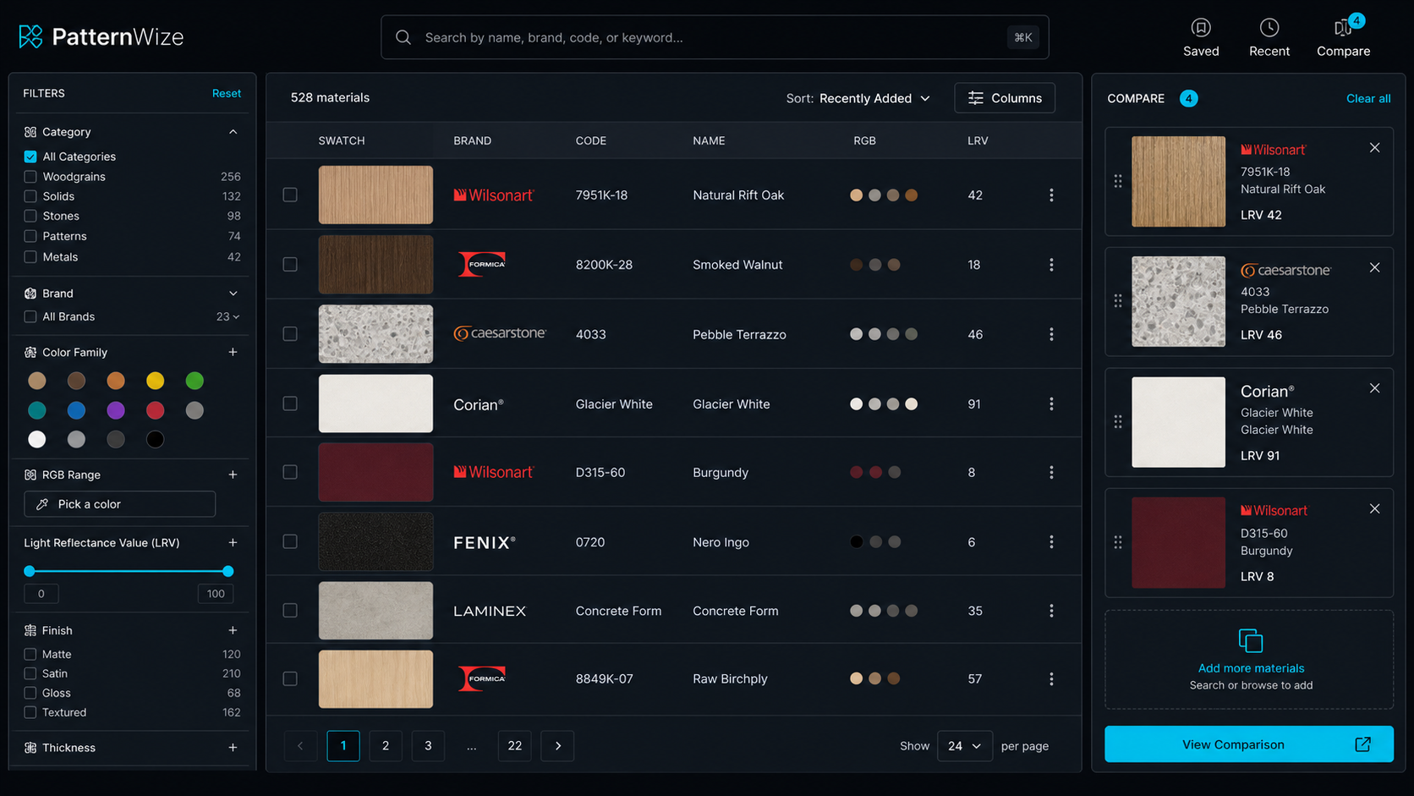
Task: Grab drag handle of Glacier White card
Action: (1118, 421)
